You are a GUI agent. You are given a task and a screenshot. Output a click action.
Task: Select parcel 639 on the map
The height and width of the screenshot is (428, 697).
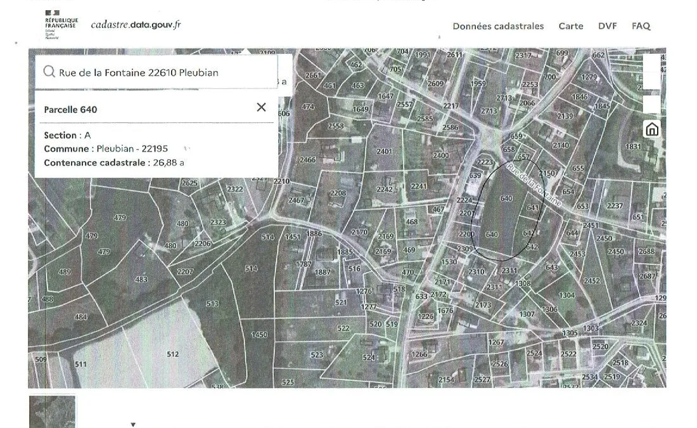[x=475, y=175]
